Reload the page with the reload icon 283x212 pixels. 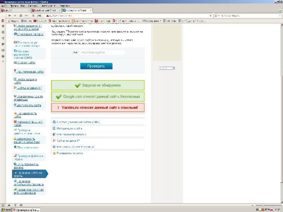[21, 16]
